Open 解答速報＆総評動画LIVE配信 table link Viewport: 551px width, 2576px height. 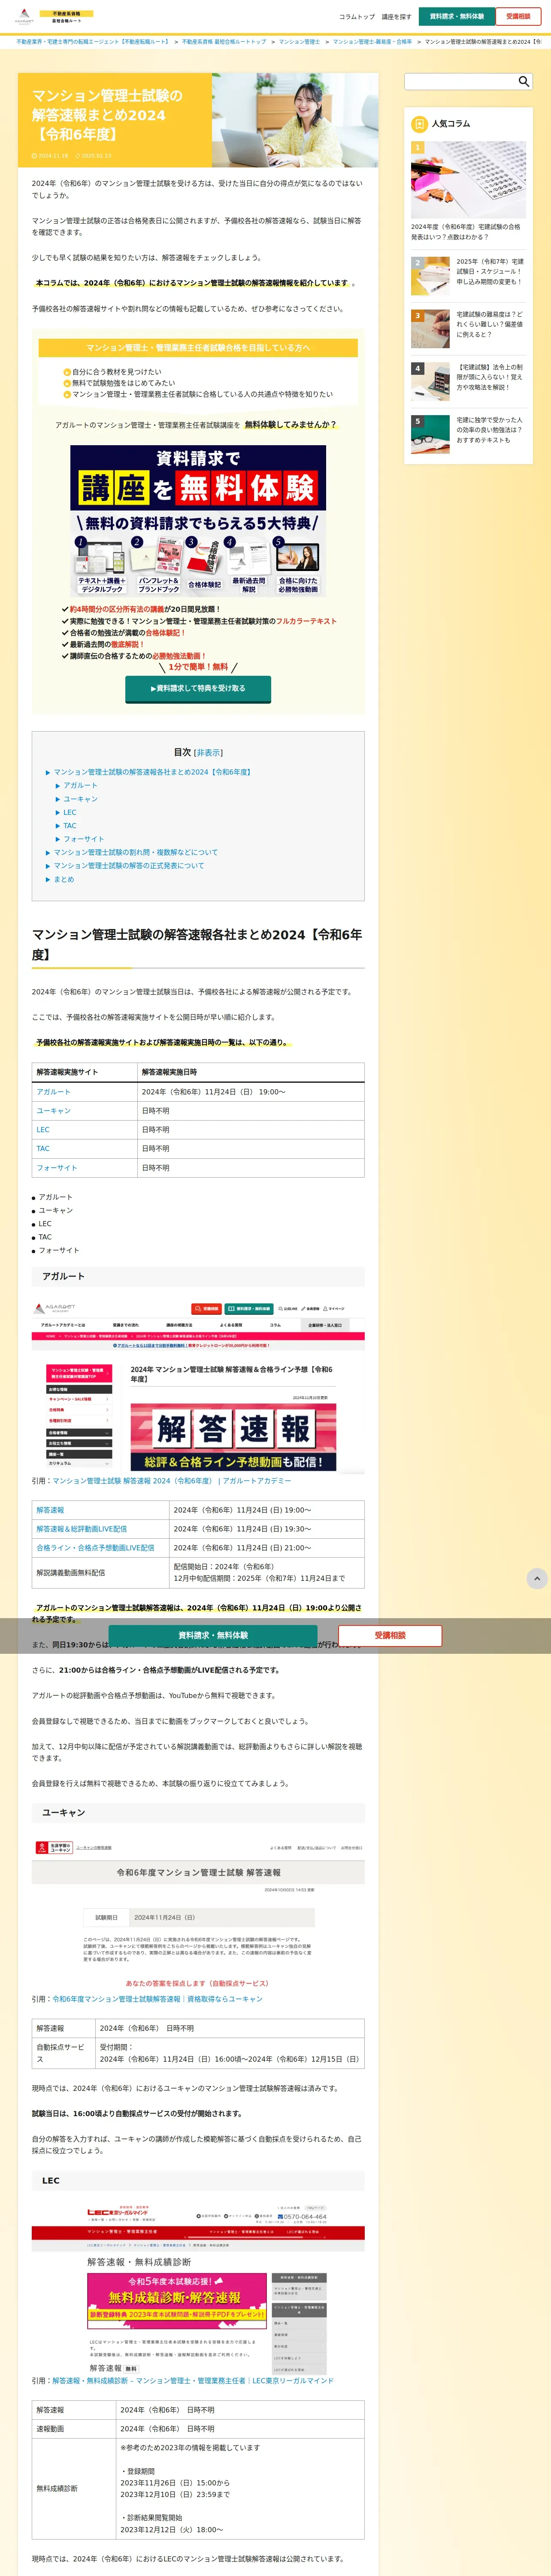click(81, 1529)
